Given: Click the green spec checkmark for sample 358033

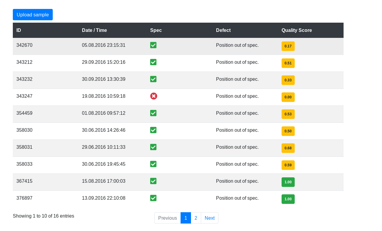Looking at the screenshot, I should pyautogui.click(x=153, y=164).
